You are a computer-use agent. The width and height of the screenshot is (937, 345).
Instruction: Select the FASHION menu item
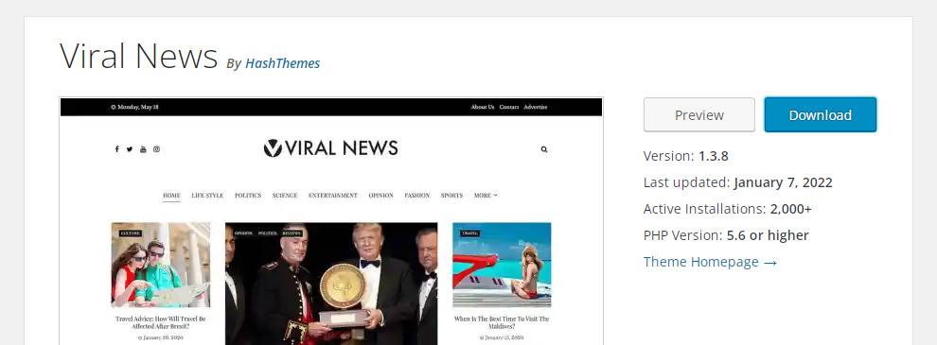pyautogui.click(x=417, y=195)
